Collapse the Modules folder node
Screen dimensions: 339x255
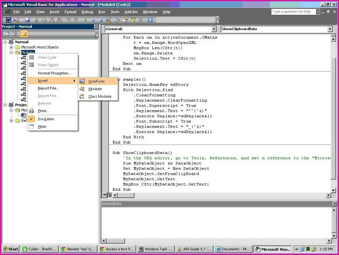point(11,52)
